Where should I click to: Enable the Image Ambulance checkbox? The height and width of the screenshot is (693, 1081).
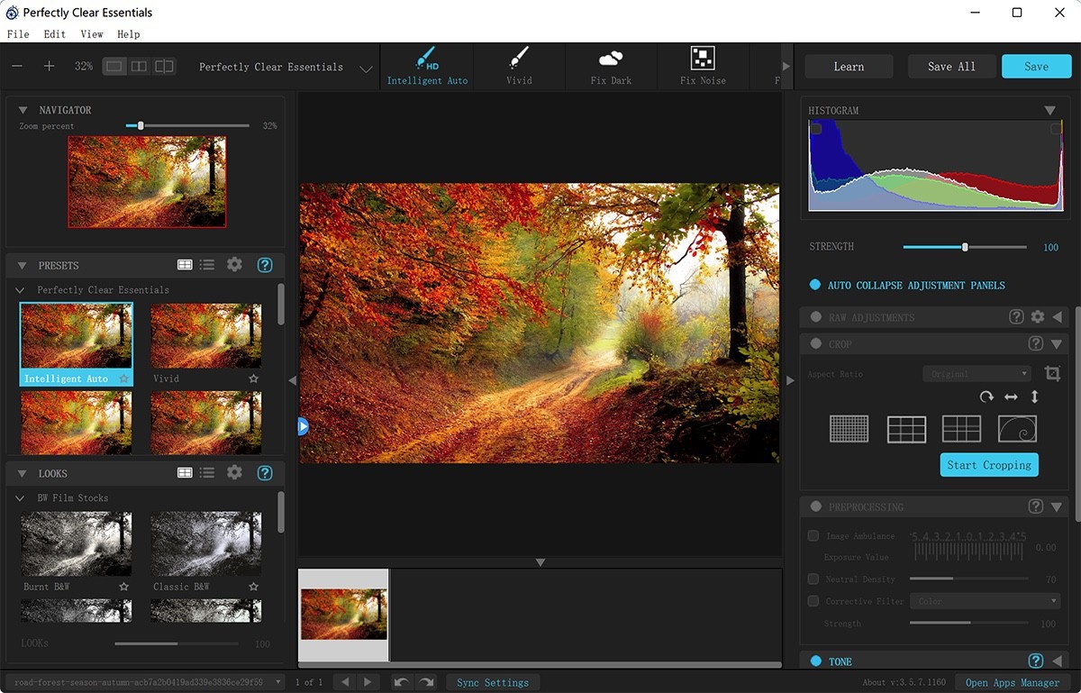[x=813, y=536]
